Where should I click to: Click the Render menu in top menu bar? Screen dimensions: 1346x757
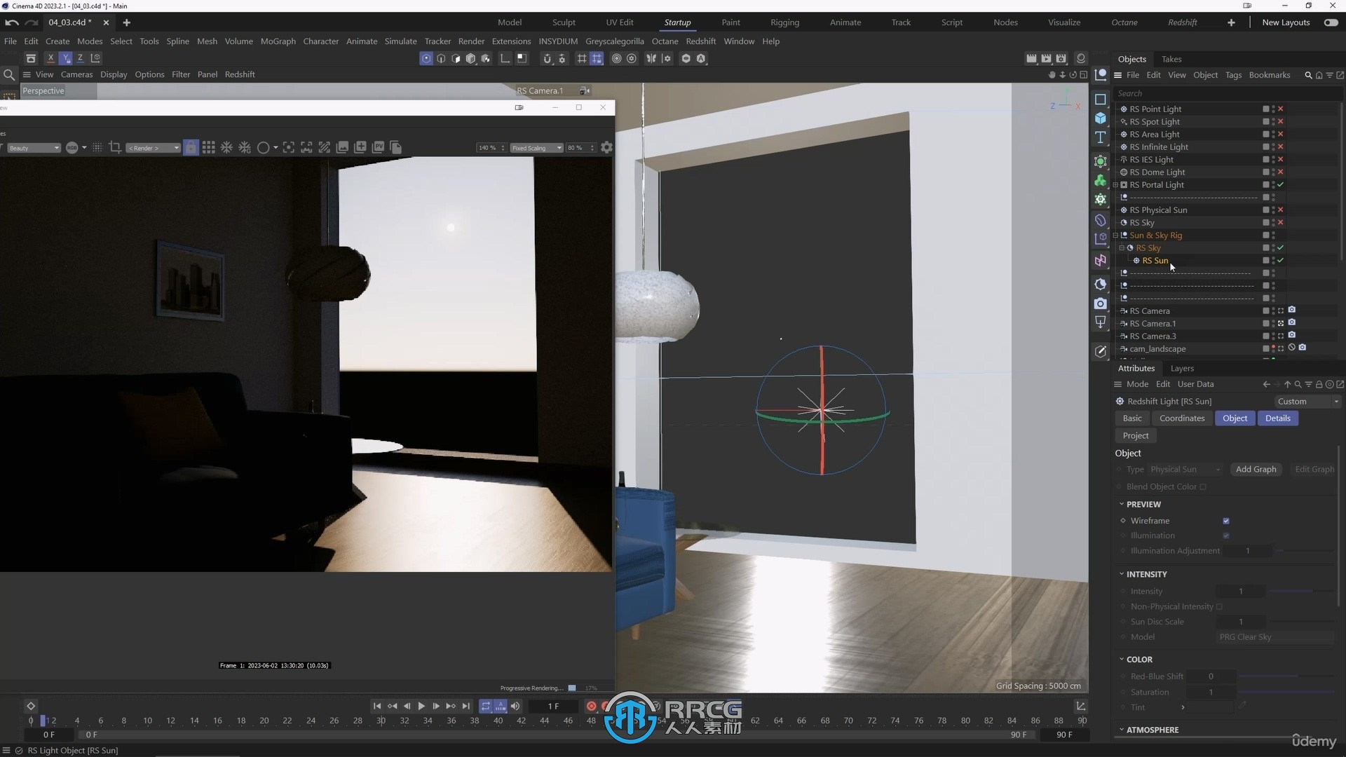point(472,41)
